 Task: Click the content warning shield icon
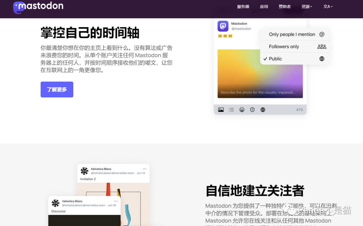coord(252,110)
